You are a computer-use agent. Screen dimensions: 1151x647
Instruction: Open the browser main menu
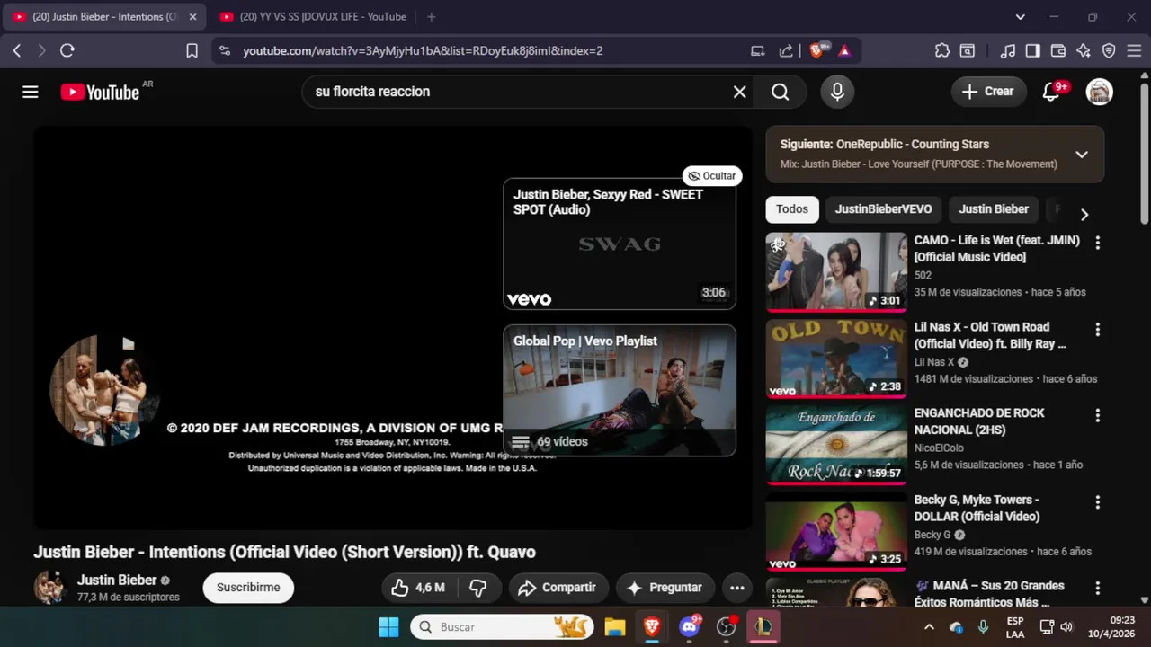(1134, 51)
